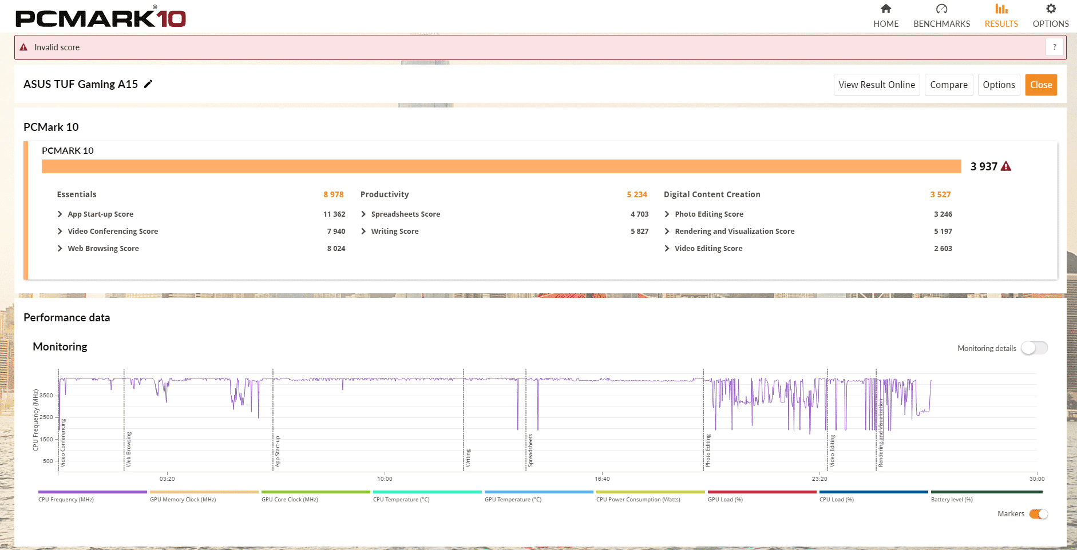This screenshot has width=1077, height=550.
Task: Click the Results bar chart icon
Action: pyautogui.click(x=1001, y=9)
